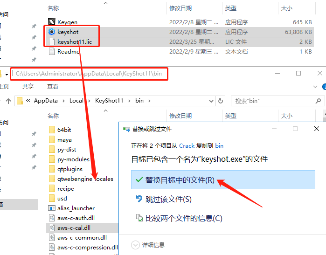Sort Crack window by 修改日期 column

(x=180, y=8)
